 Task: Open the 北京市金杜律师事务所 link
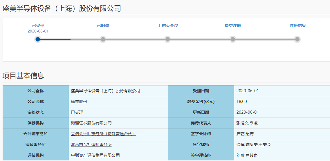pos(91,144)
